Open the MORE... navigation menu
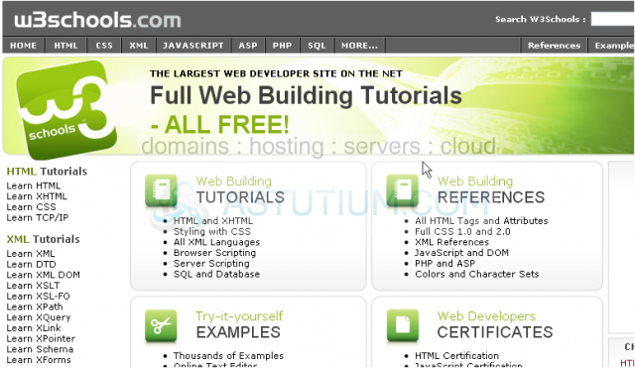This screenshot has width=635, height=368. (359, 46)
